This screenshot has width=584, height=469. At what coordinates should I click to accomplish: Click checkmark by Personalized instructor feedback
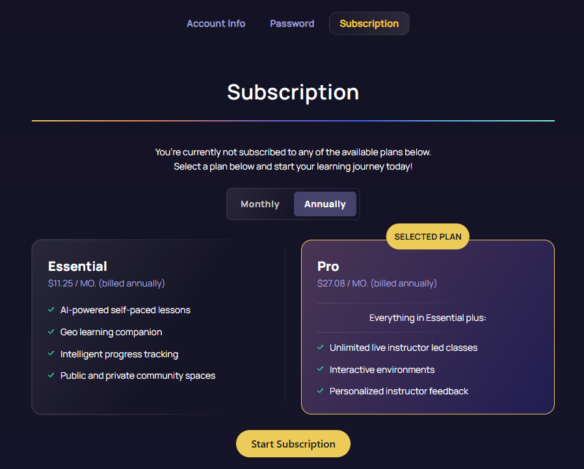tap(320, 391)
